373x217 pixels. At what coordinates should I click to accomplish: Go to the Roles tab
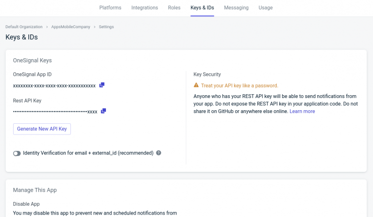click(174, 8)
